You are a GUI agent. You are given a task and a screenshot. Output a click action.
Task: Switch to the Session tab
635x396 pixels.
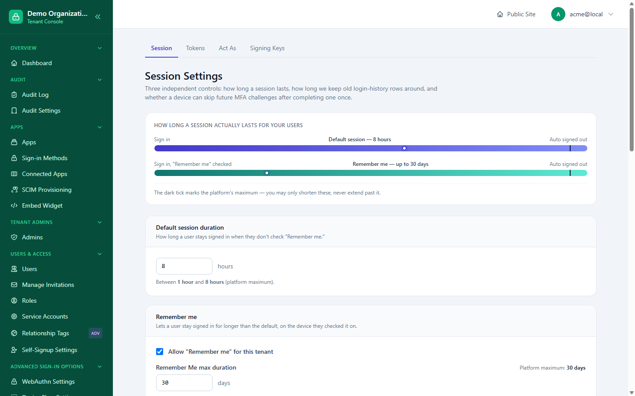pos(161,48)
